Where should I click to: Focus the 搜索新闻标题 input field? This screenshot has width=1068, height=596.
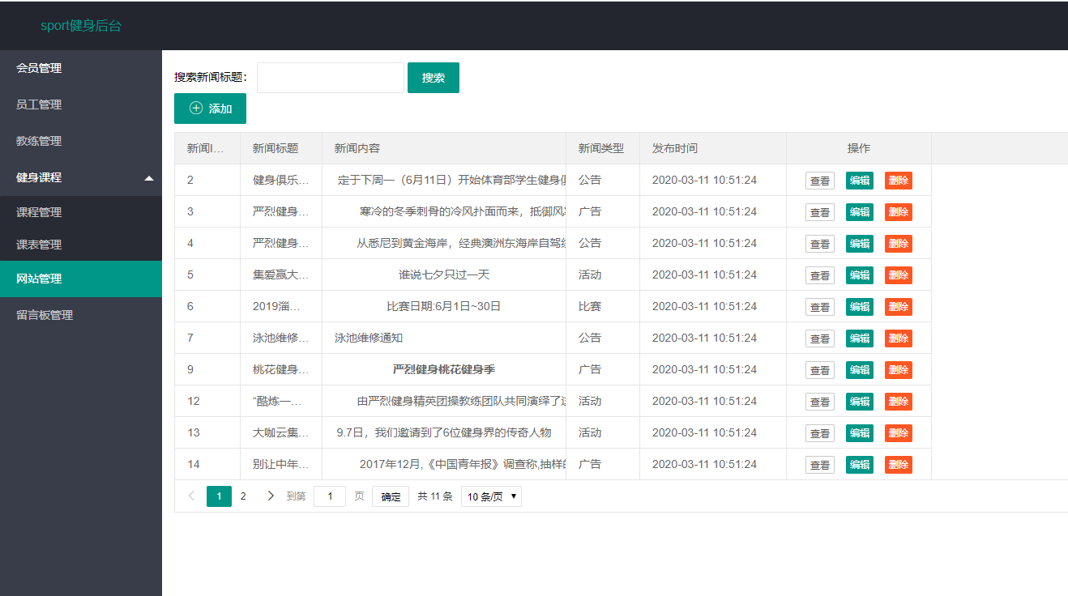click(331, 78)
